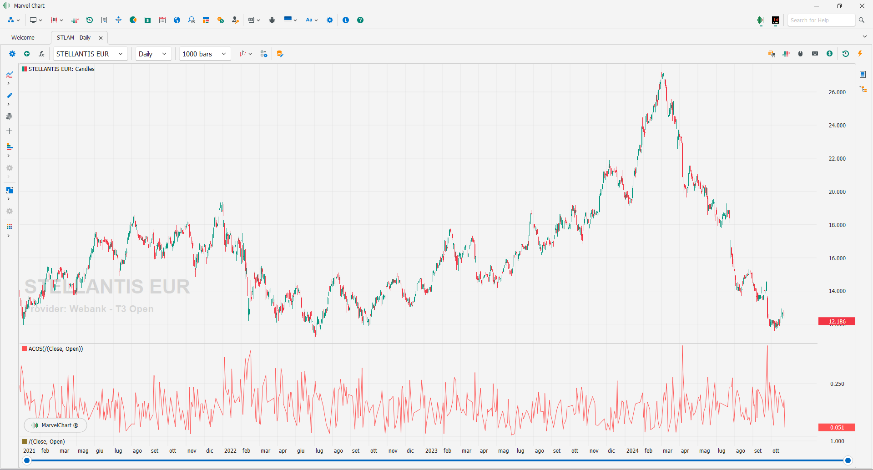Click the right handle of the range slider
This screenshot has height=470, width=873.
point(848,460)
